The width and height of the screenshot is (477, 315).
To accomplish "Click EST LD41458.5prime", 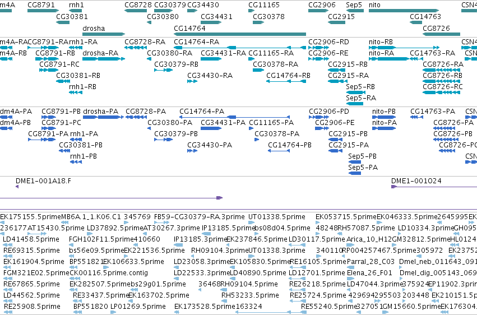I will click(31, 239).
